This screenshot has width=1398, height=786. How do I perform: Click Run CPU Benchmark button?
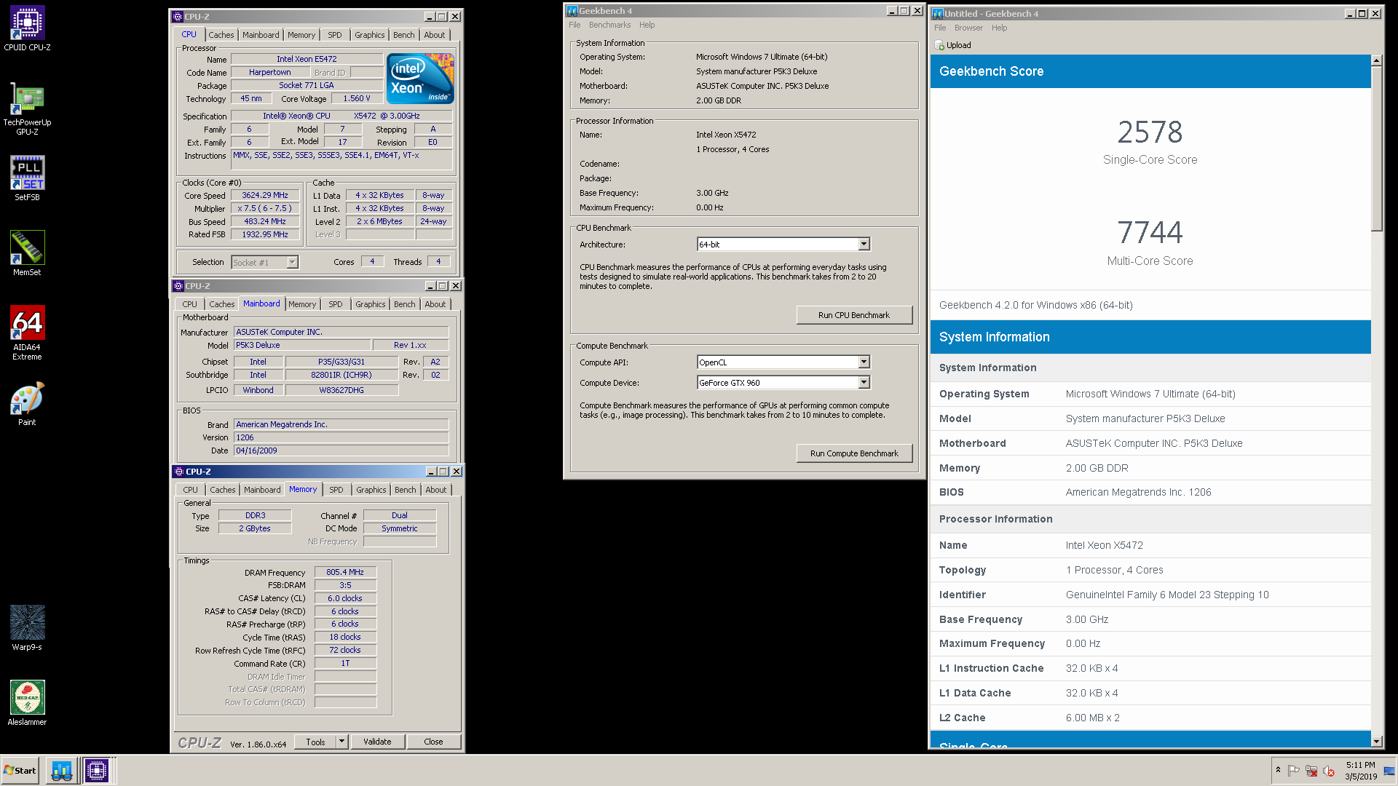pos(854,315)
